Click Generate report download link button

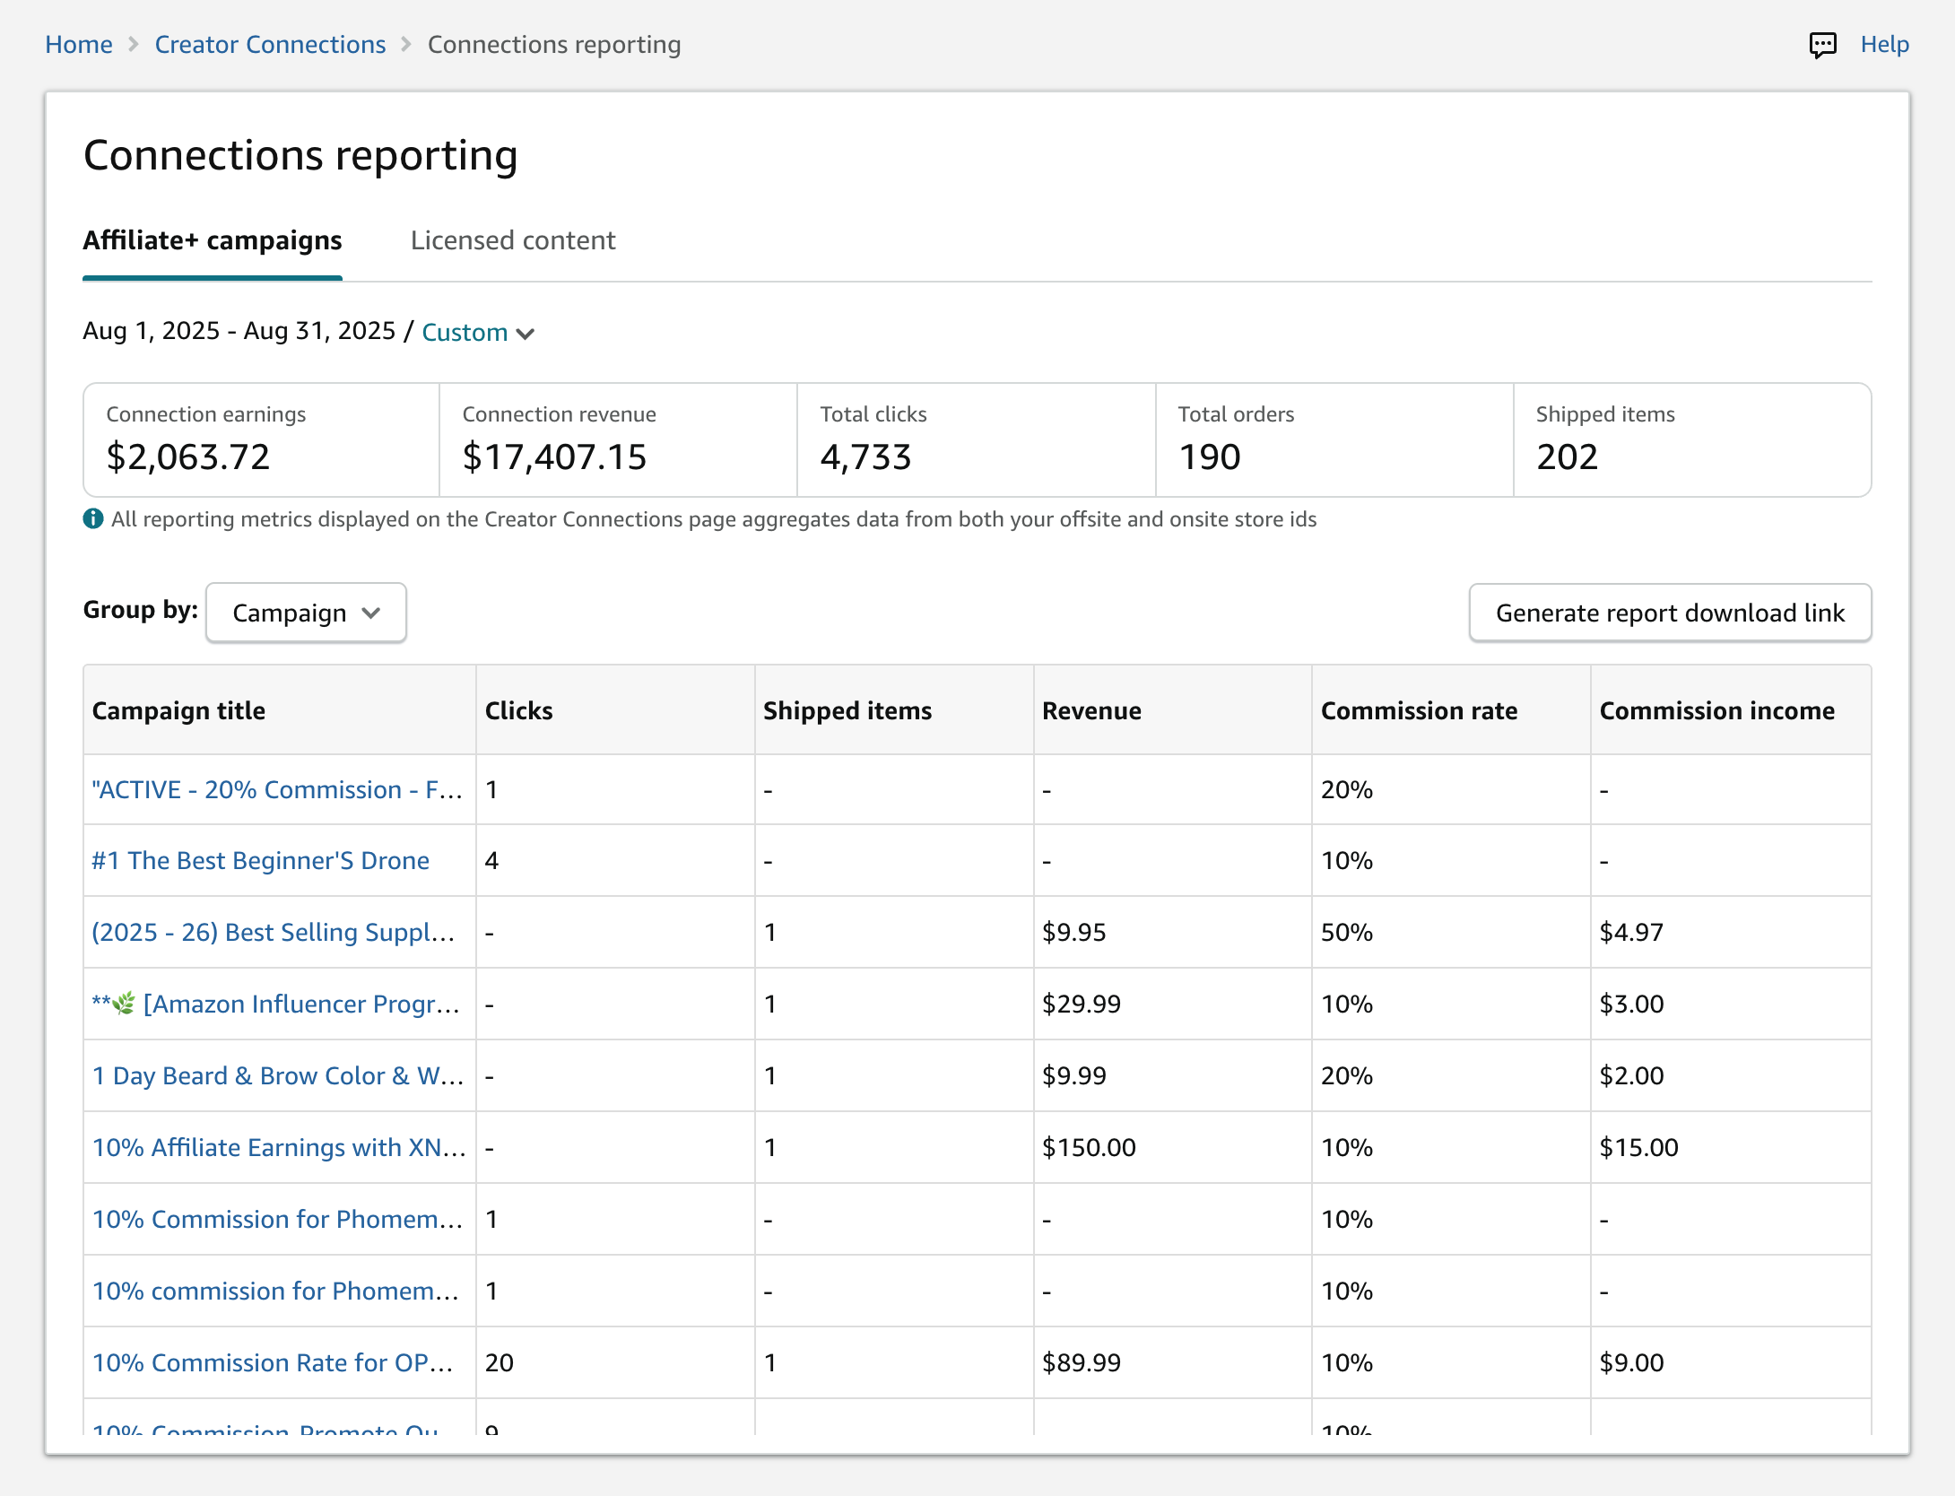tap(1670, 613)
